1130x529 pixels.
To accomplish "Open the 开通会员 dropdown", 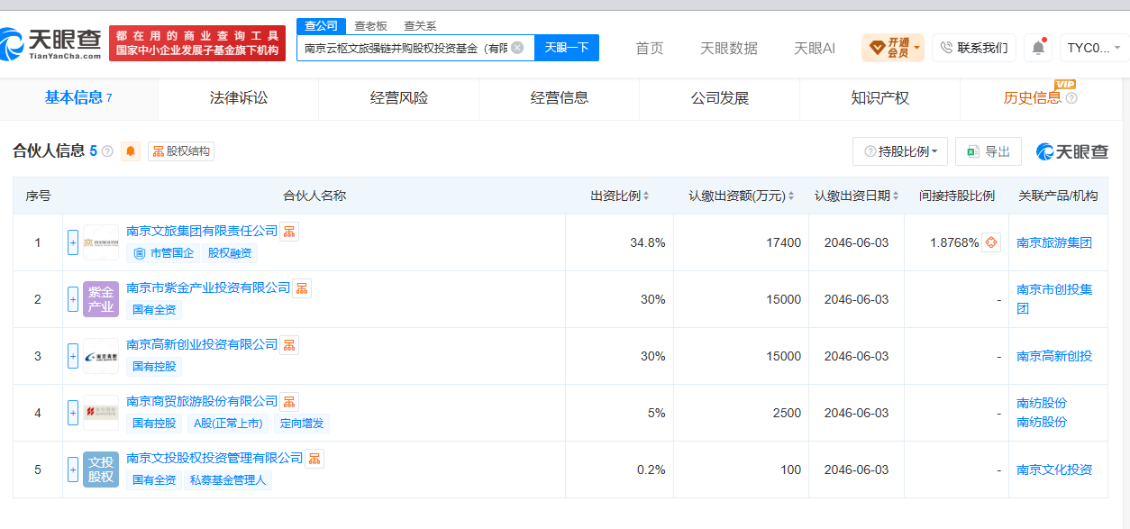I will [x=893, y=48].
